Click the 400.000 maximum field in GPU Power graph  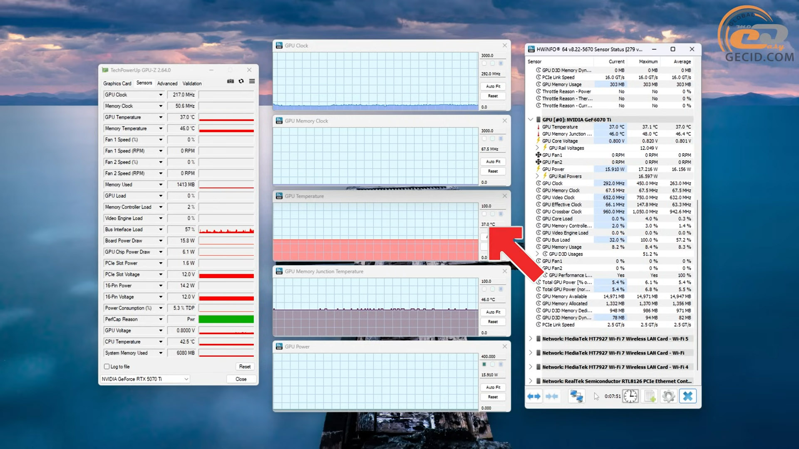coord(493,356)
